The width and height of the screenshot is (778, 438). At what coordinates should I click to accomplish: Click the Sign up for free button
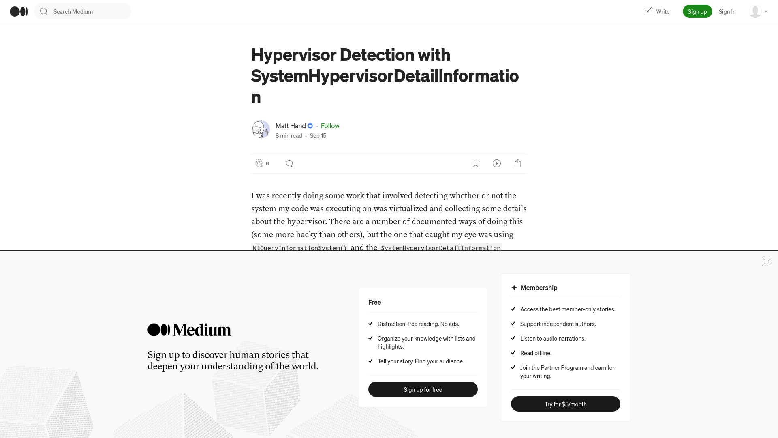[x=423, y=389]
